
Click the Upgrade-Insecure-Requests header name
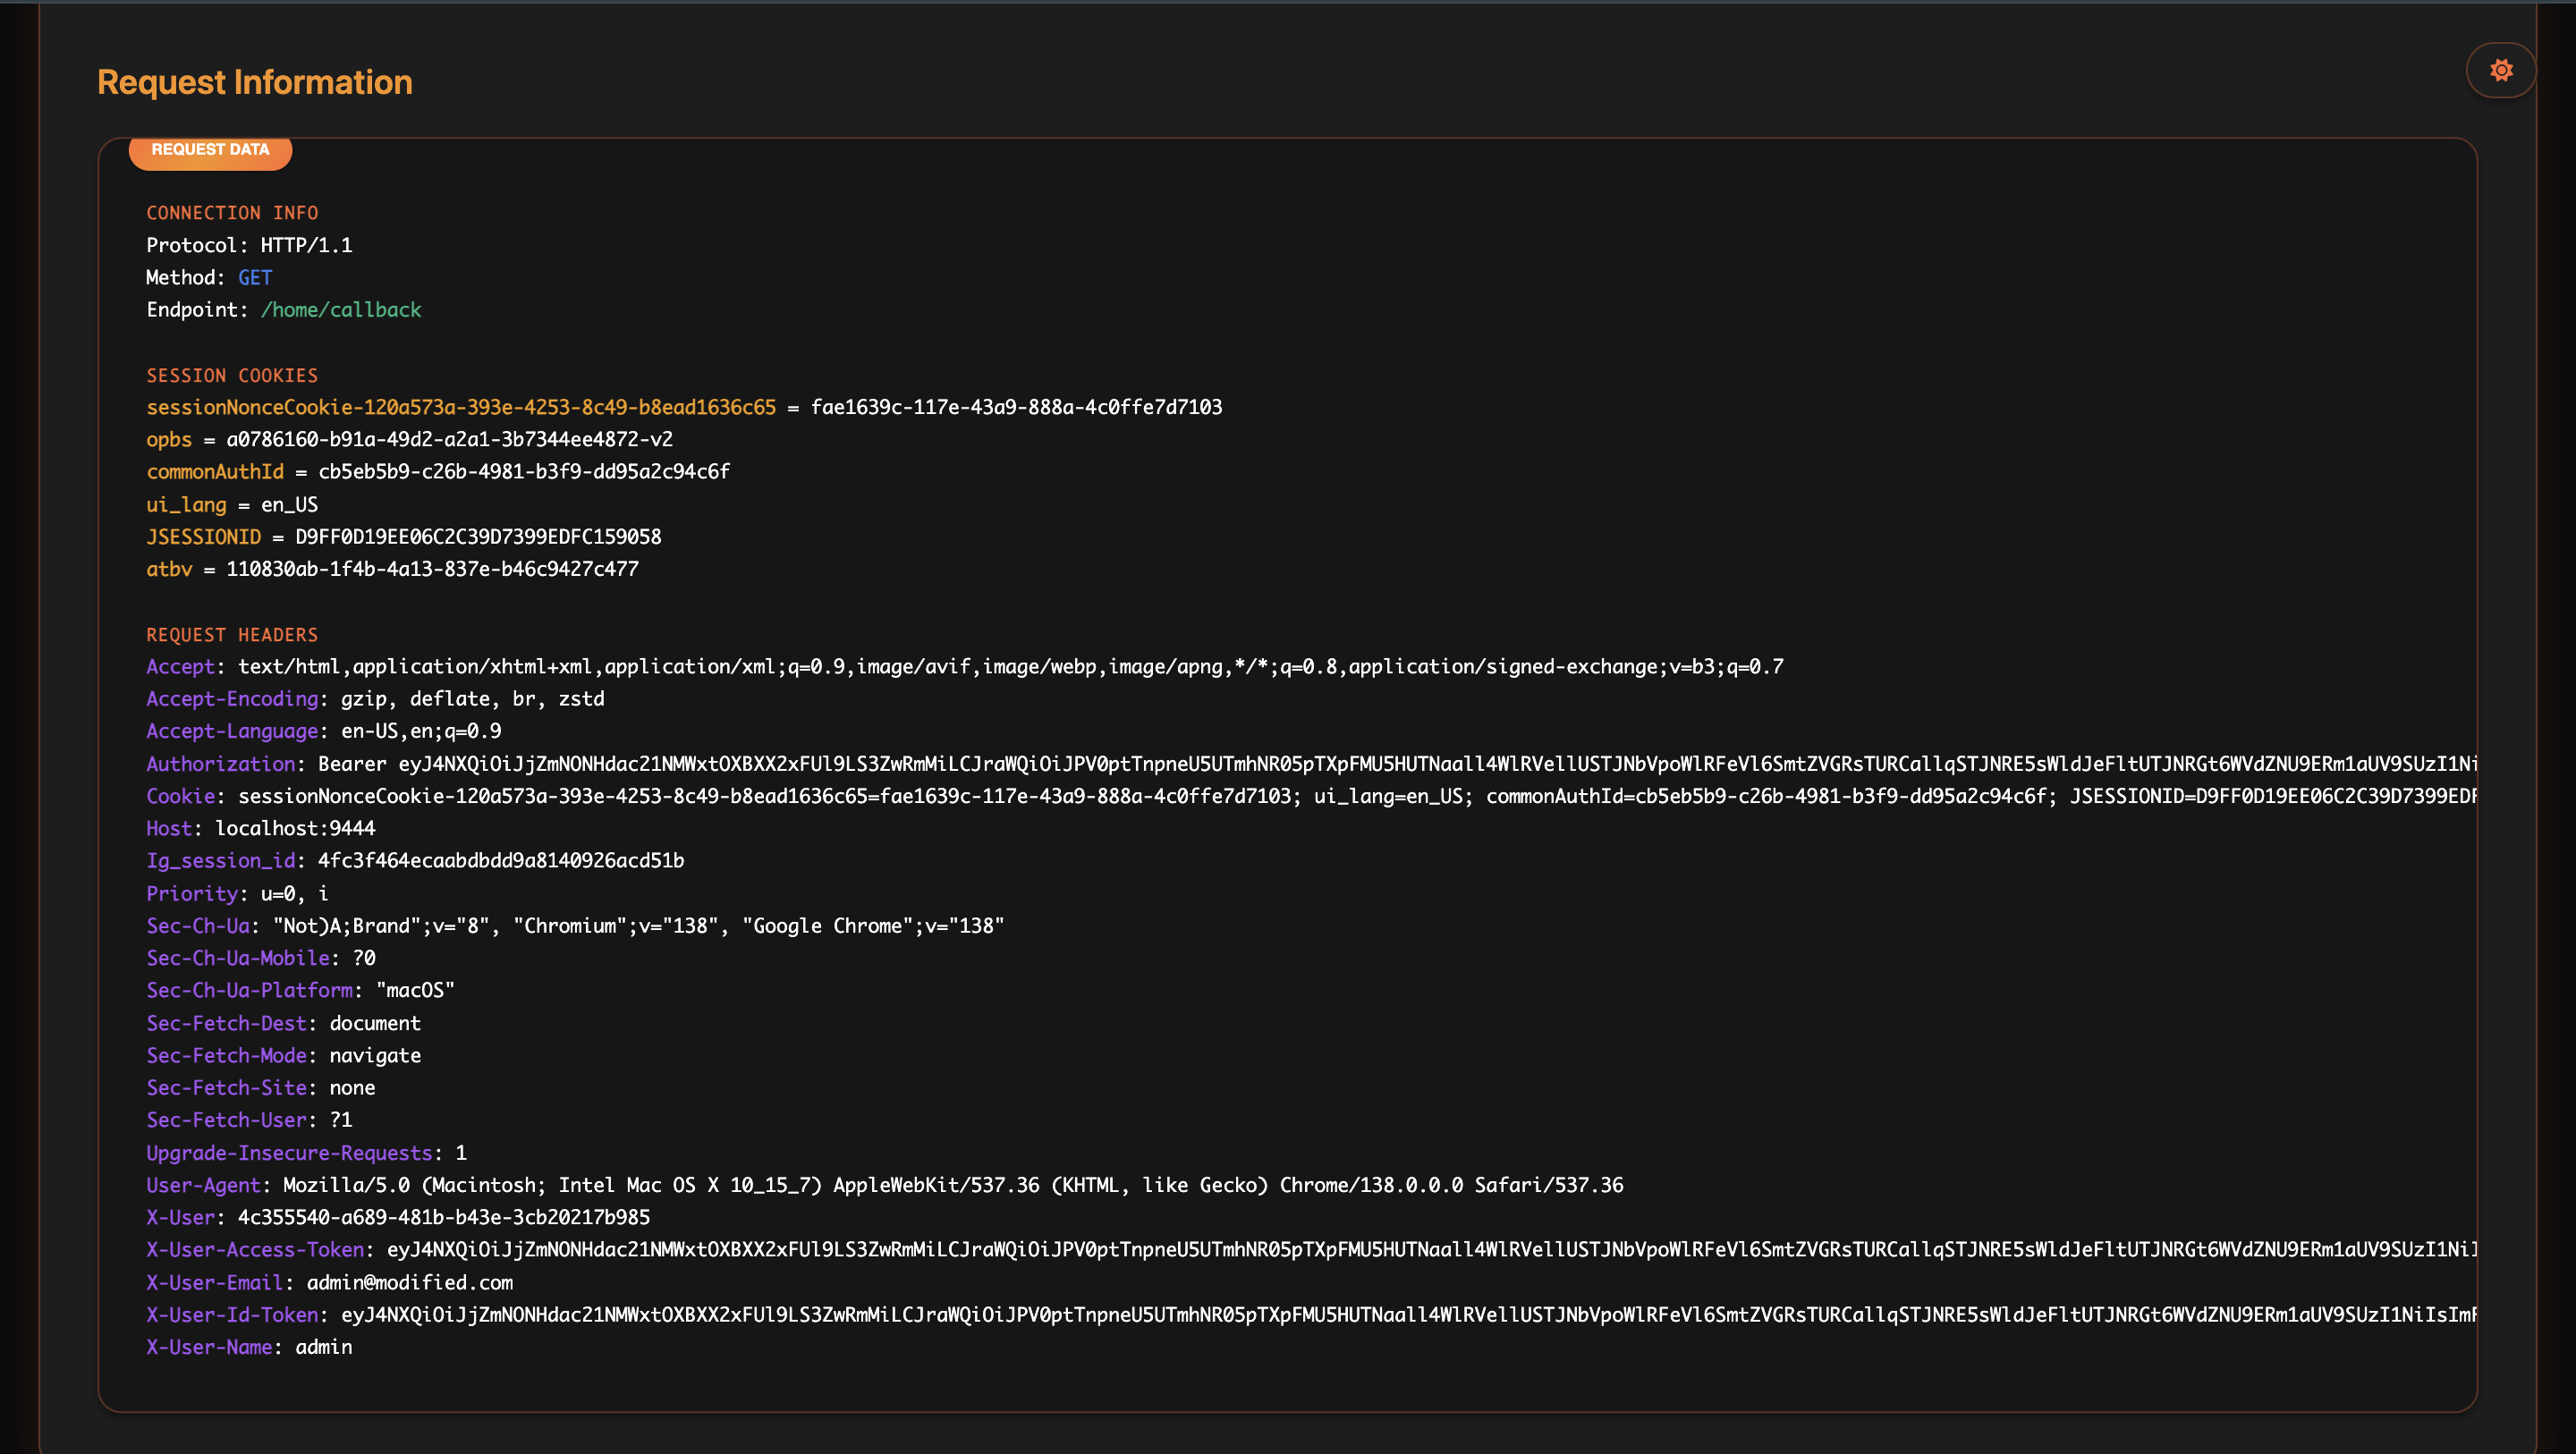(x=289, y=1153)
